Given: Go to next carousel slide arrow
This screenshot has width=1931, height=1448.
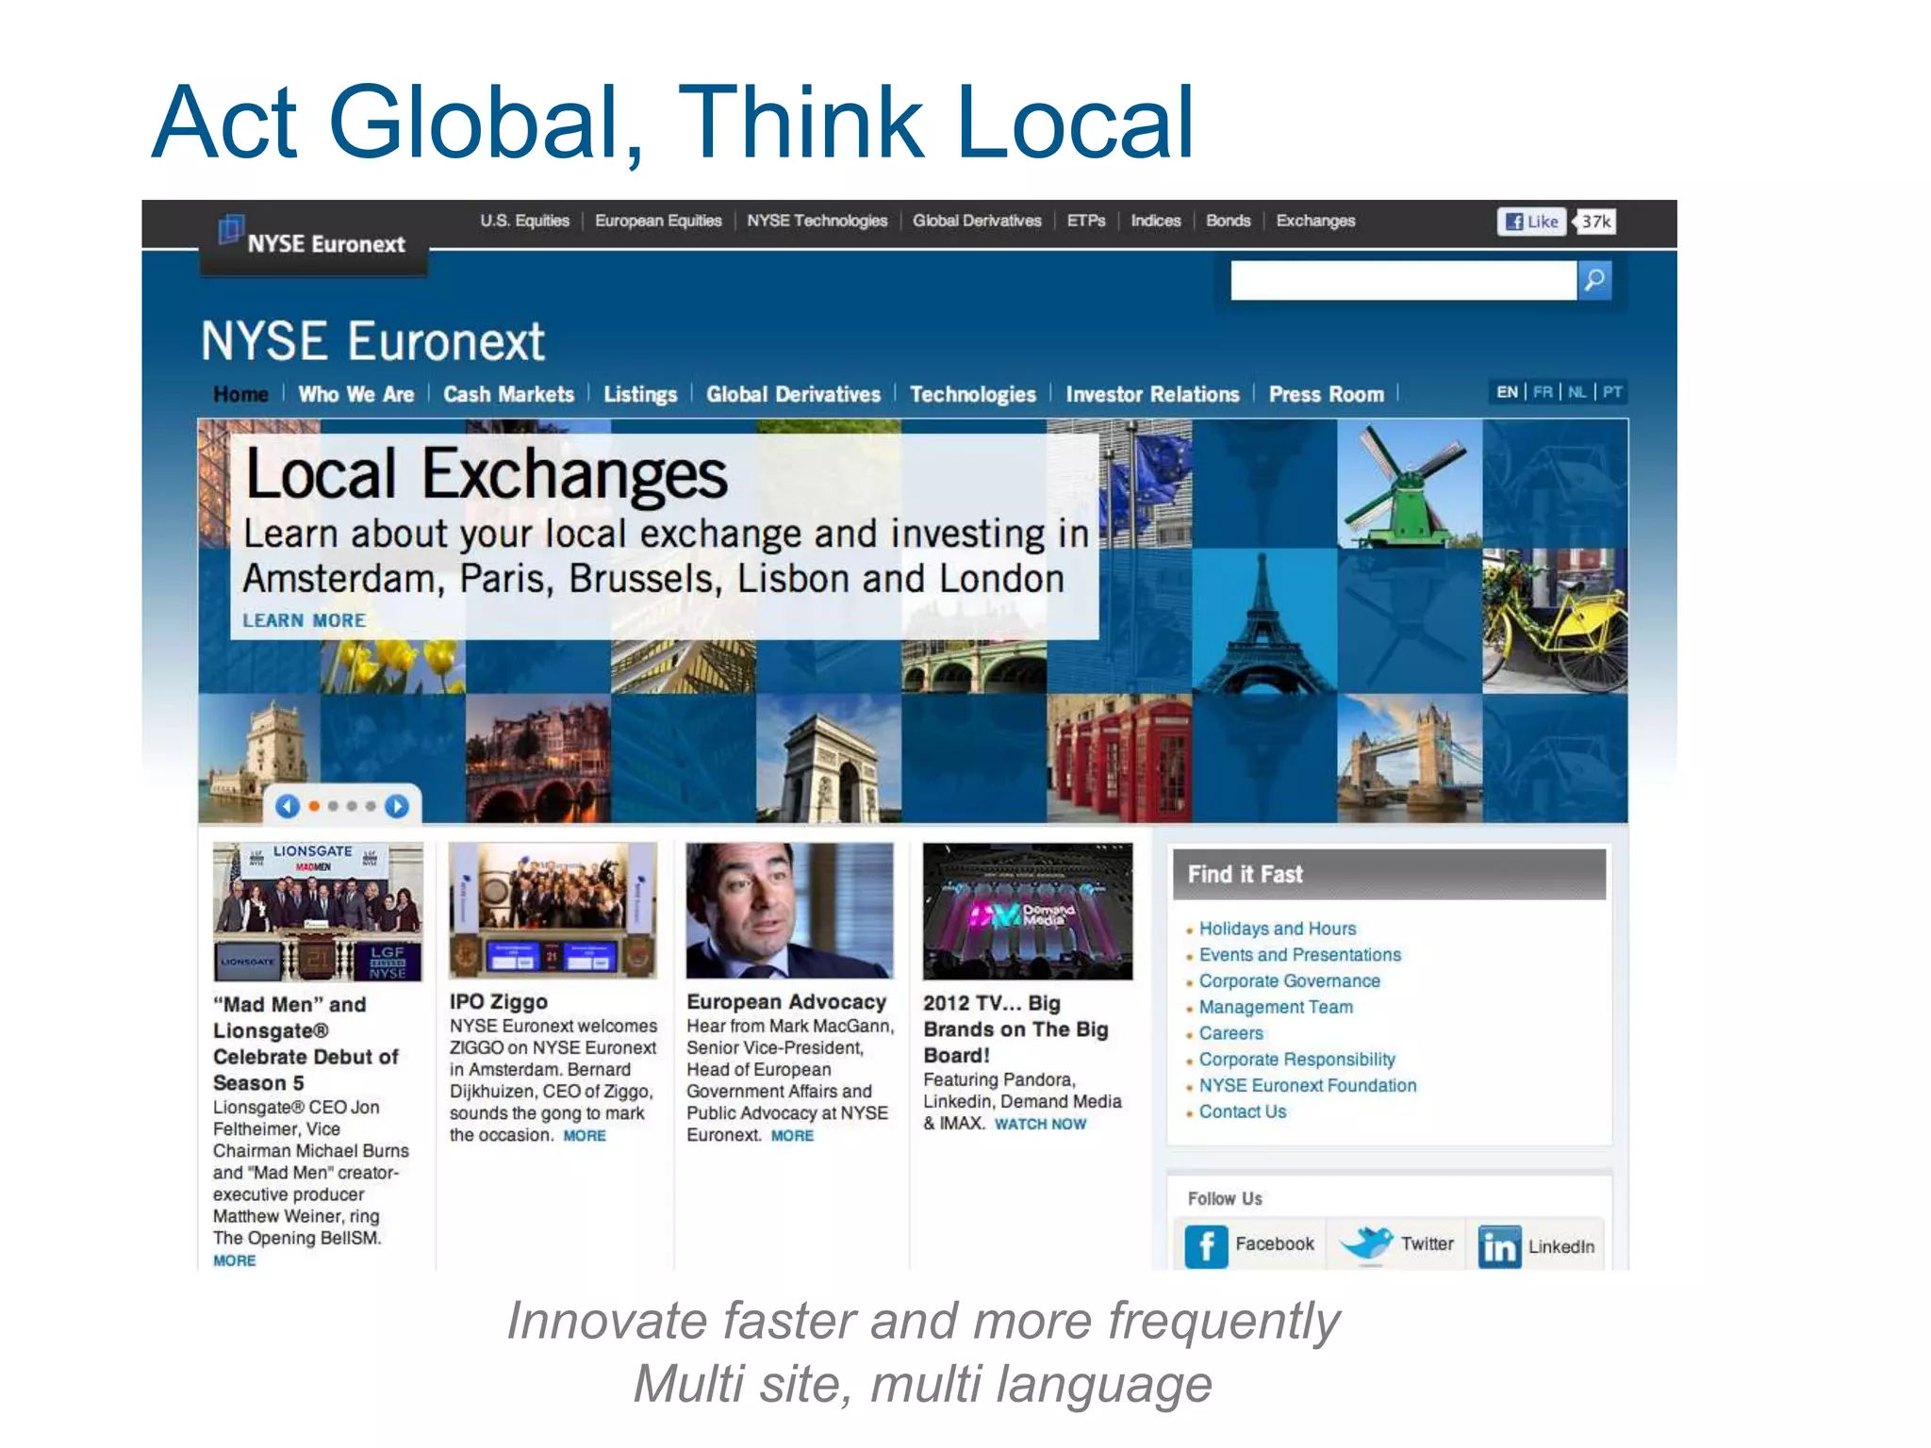Looking at the screenshot, I should pyautogui.click(x=397, y=806).
